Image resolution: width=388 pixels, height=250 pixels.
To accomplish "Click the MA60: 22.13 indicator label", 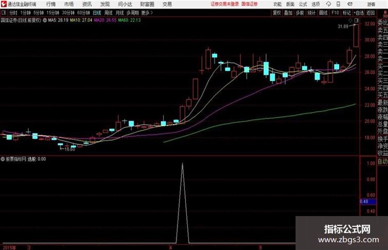I will coord(129,20).
